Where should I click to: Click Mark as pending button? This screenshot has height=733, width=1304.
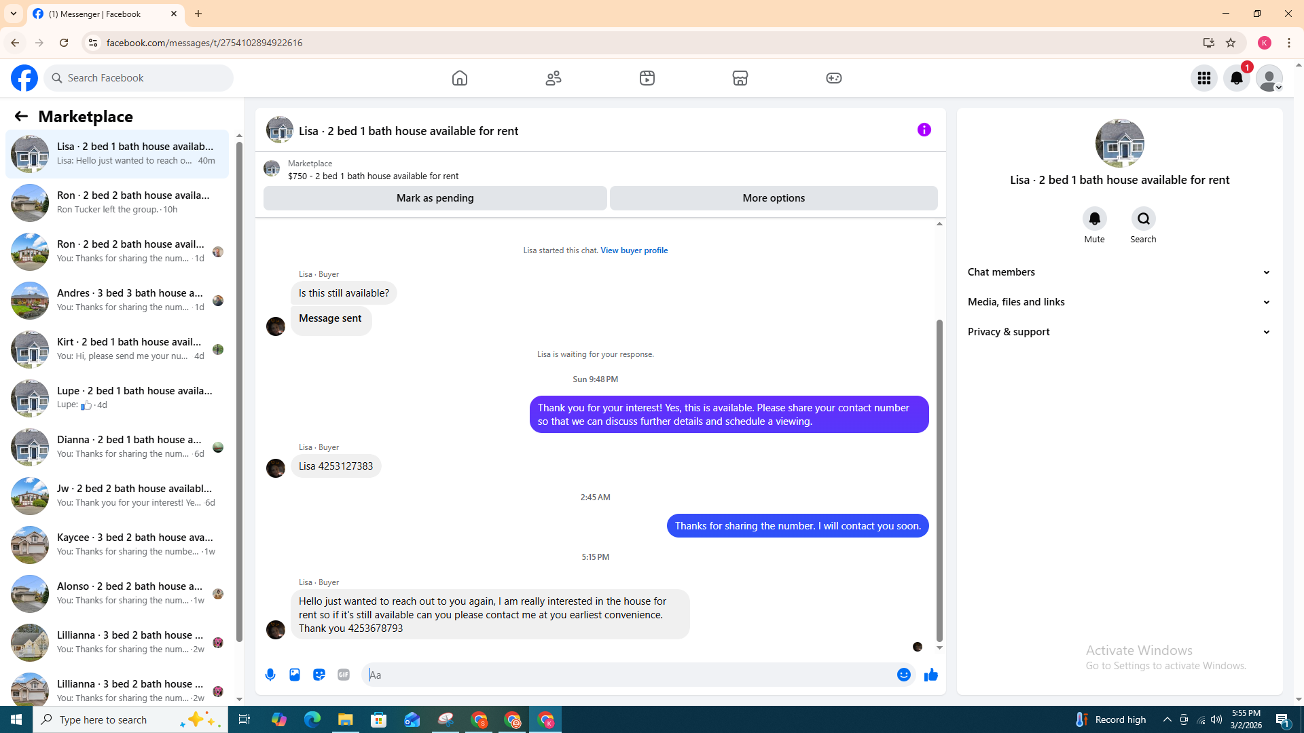(435, 198)
